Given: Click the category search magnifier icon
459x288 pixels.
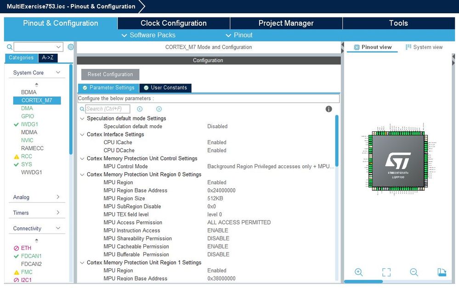Looking at the screenshot, I should click(x=9, y=47).
